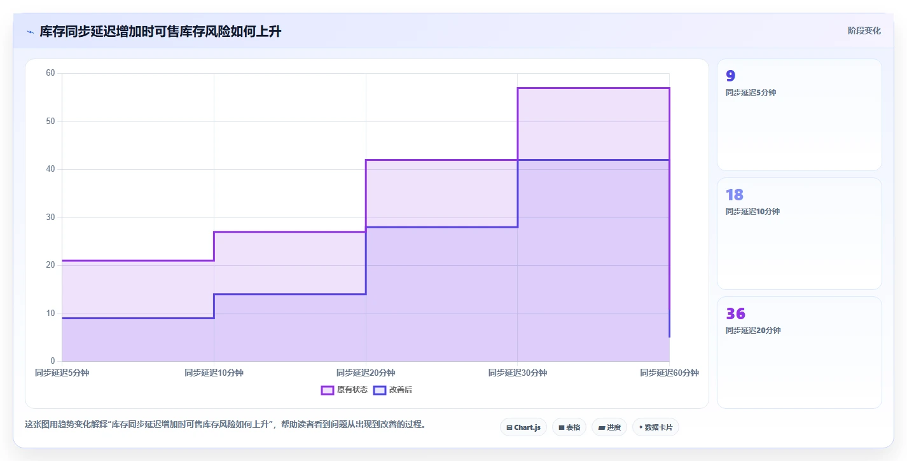Click the y-axis value 50

50,121
